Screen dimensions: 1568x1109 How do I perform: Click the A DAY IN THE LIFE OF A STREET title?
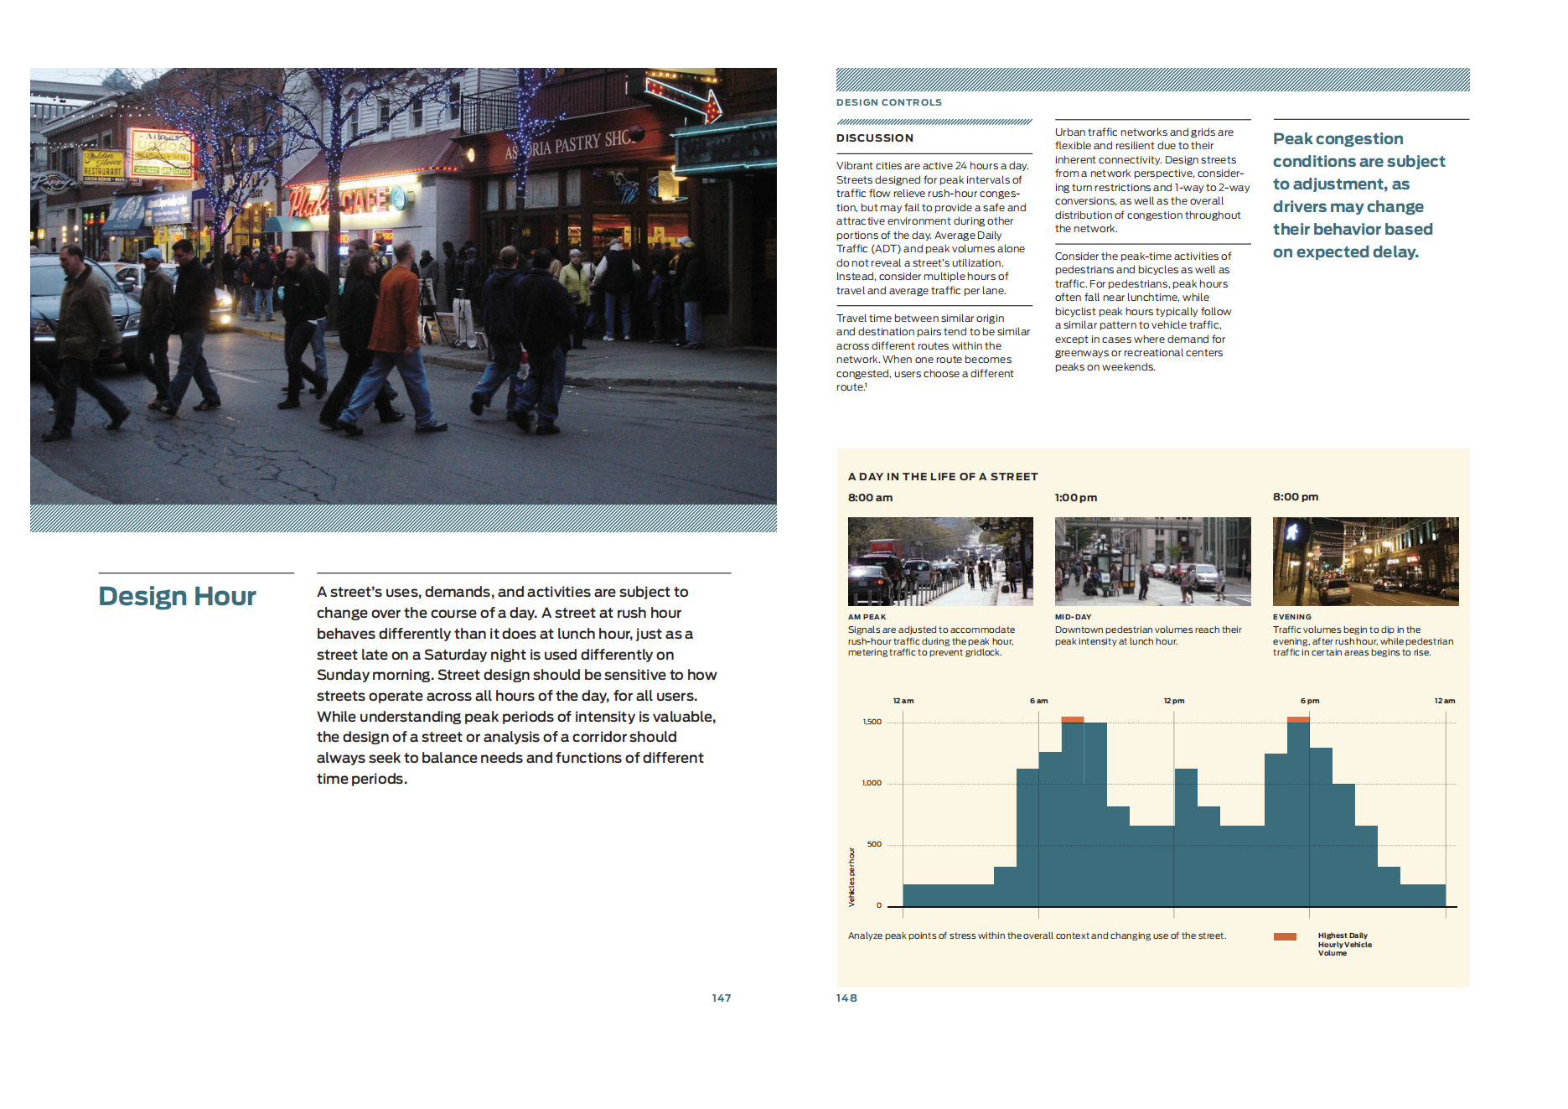coord(942,476)
